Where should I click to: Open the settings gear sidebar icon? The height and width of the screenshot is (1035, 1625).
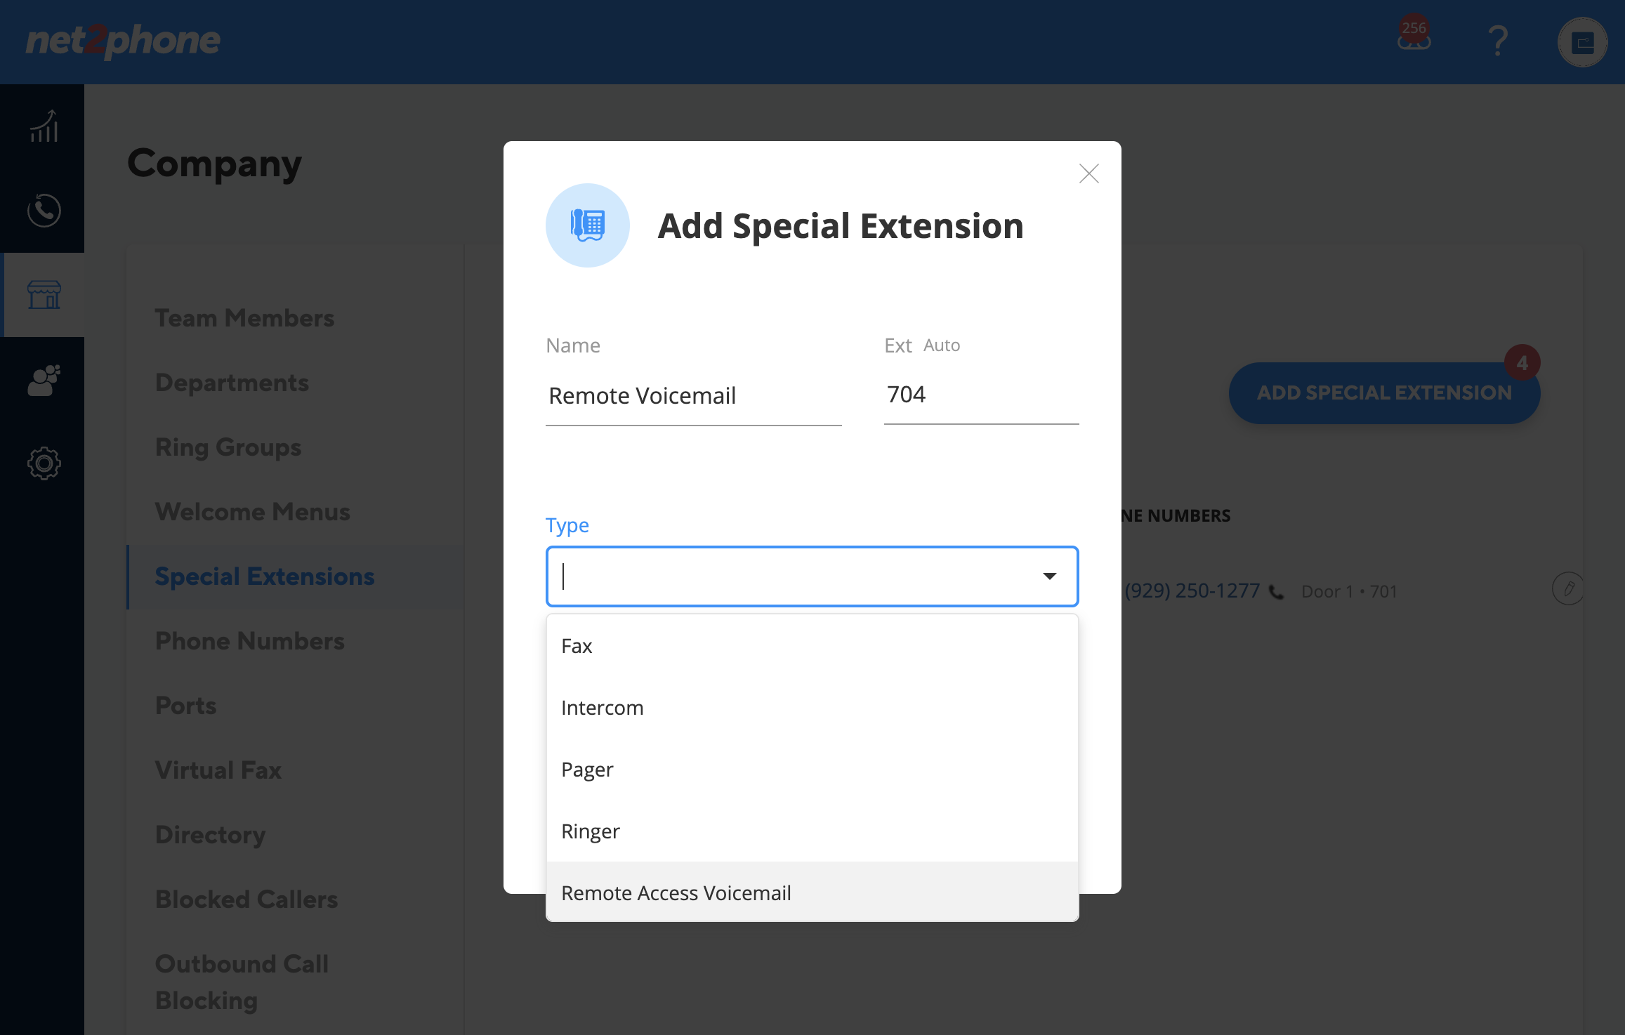click(44, 463)
